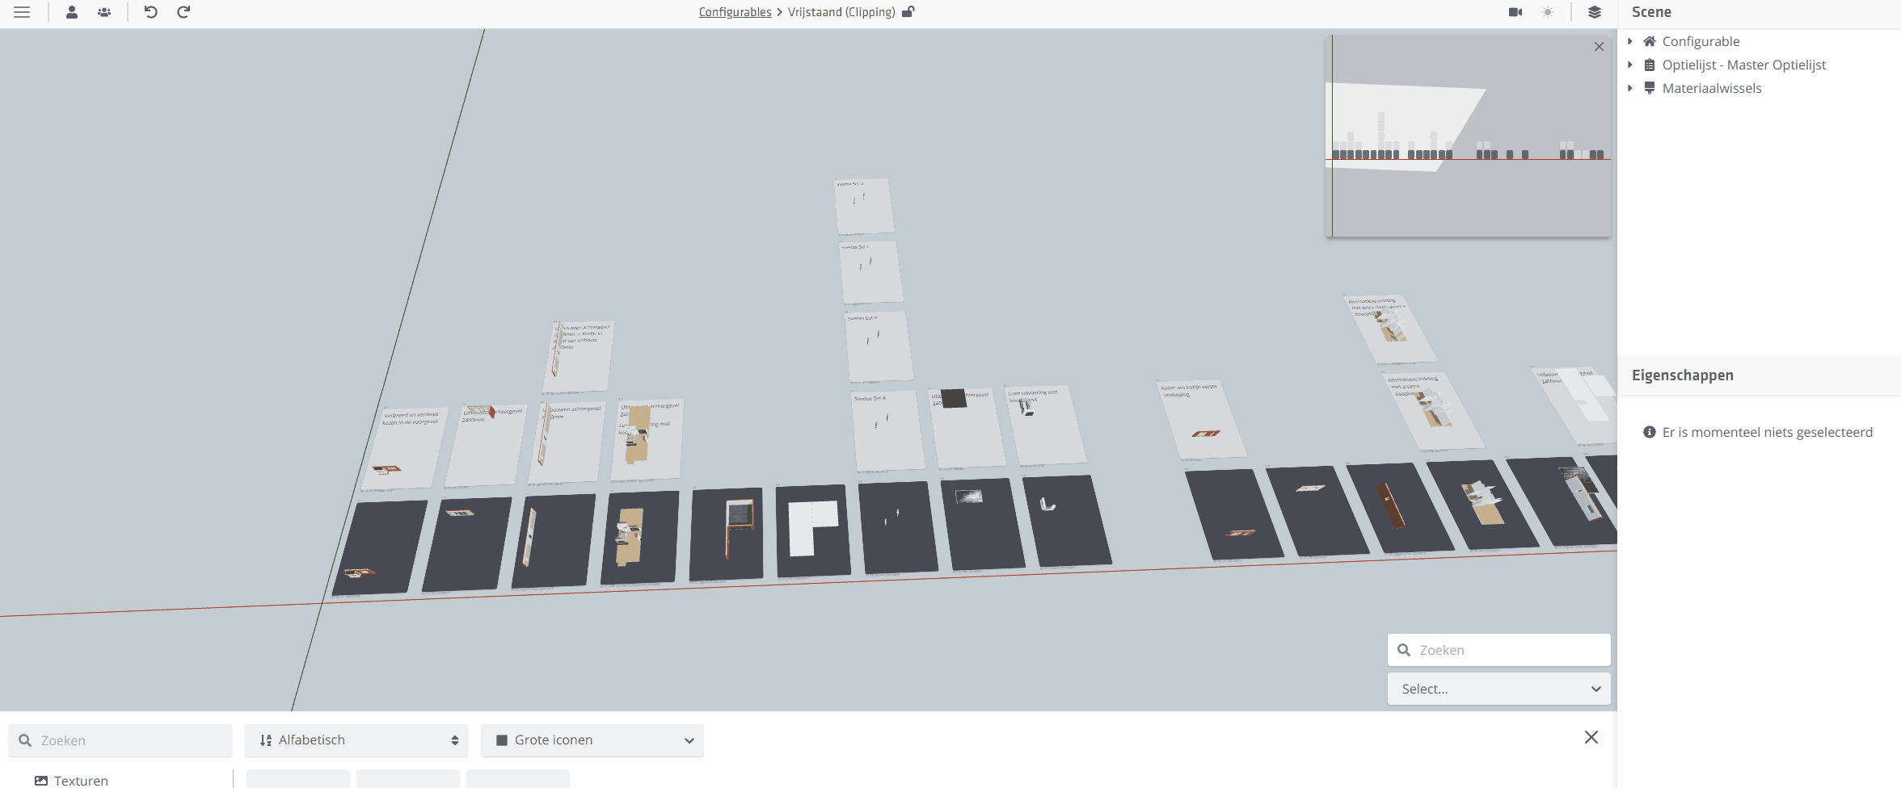Image resolution: width=1901 pixels, height=788 pixels.
Task: Expand Optielijst - Master Optielijst node
Action: [1629, 65]
